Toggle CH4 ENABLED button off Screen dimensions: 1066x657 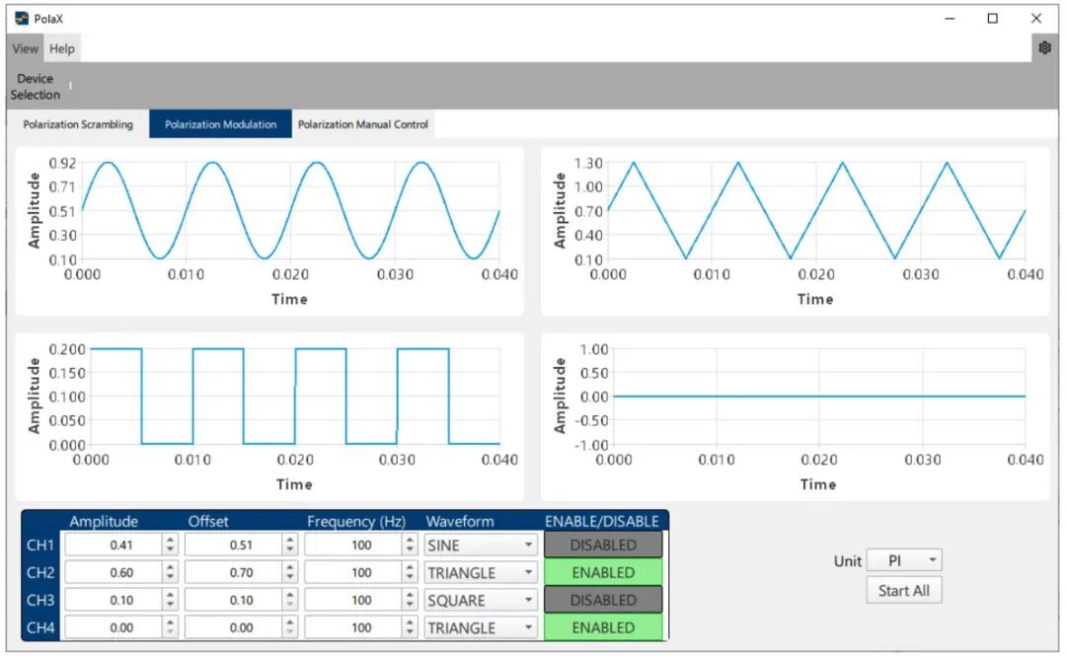click(x=603, y=627)
